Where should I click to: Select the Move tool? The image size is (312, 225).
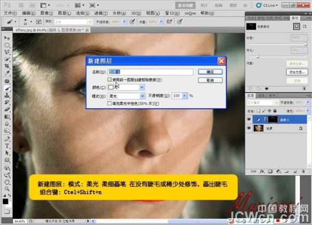pos(7,38)
